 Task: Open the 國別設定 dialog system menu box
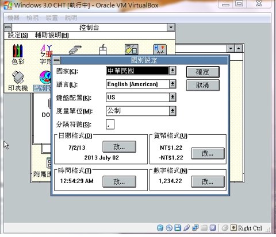[x=56, y=60]
